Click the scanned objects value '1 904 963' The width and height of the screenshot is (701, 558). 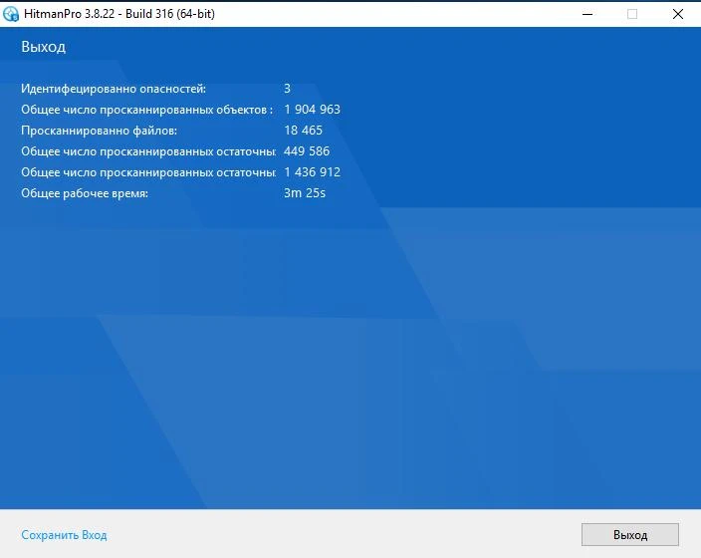[x=312, y=110]
